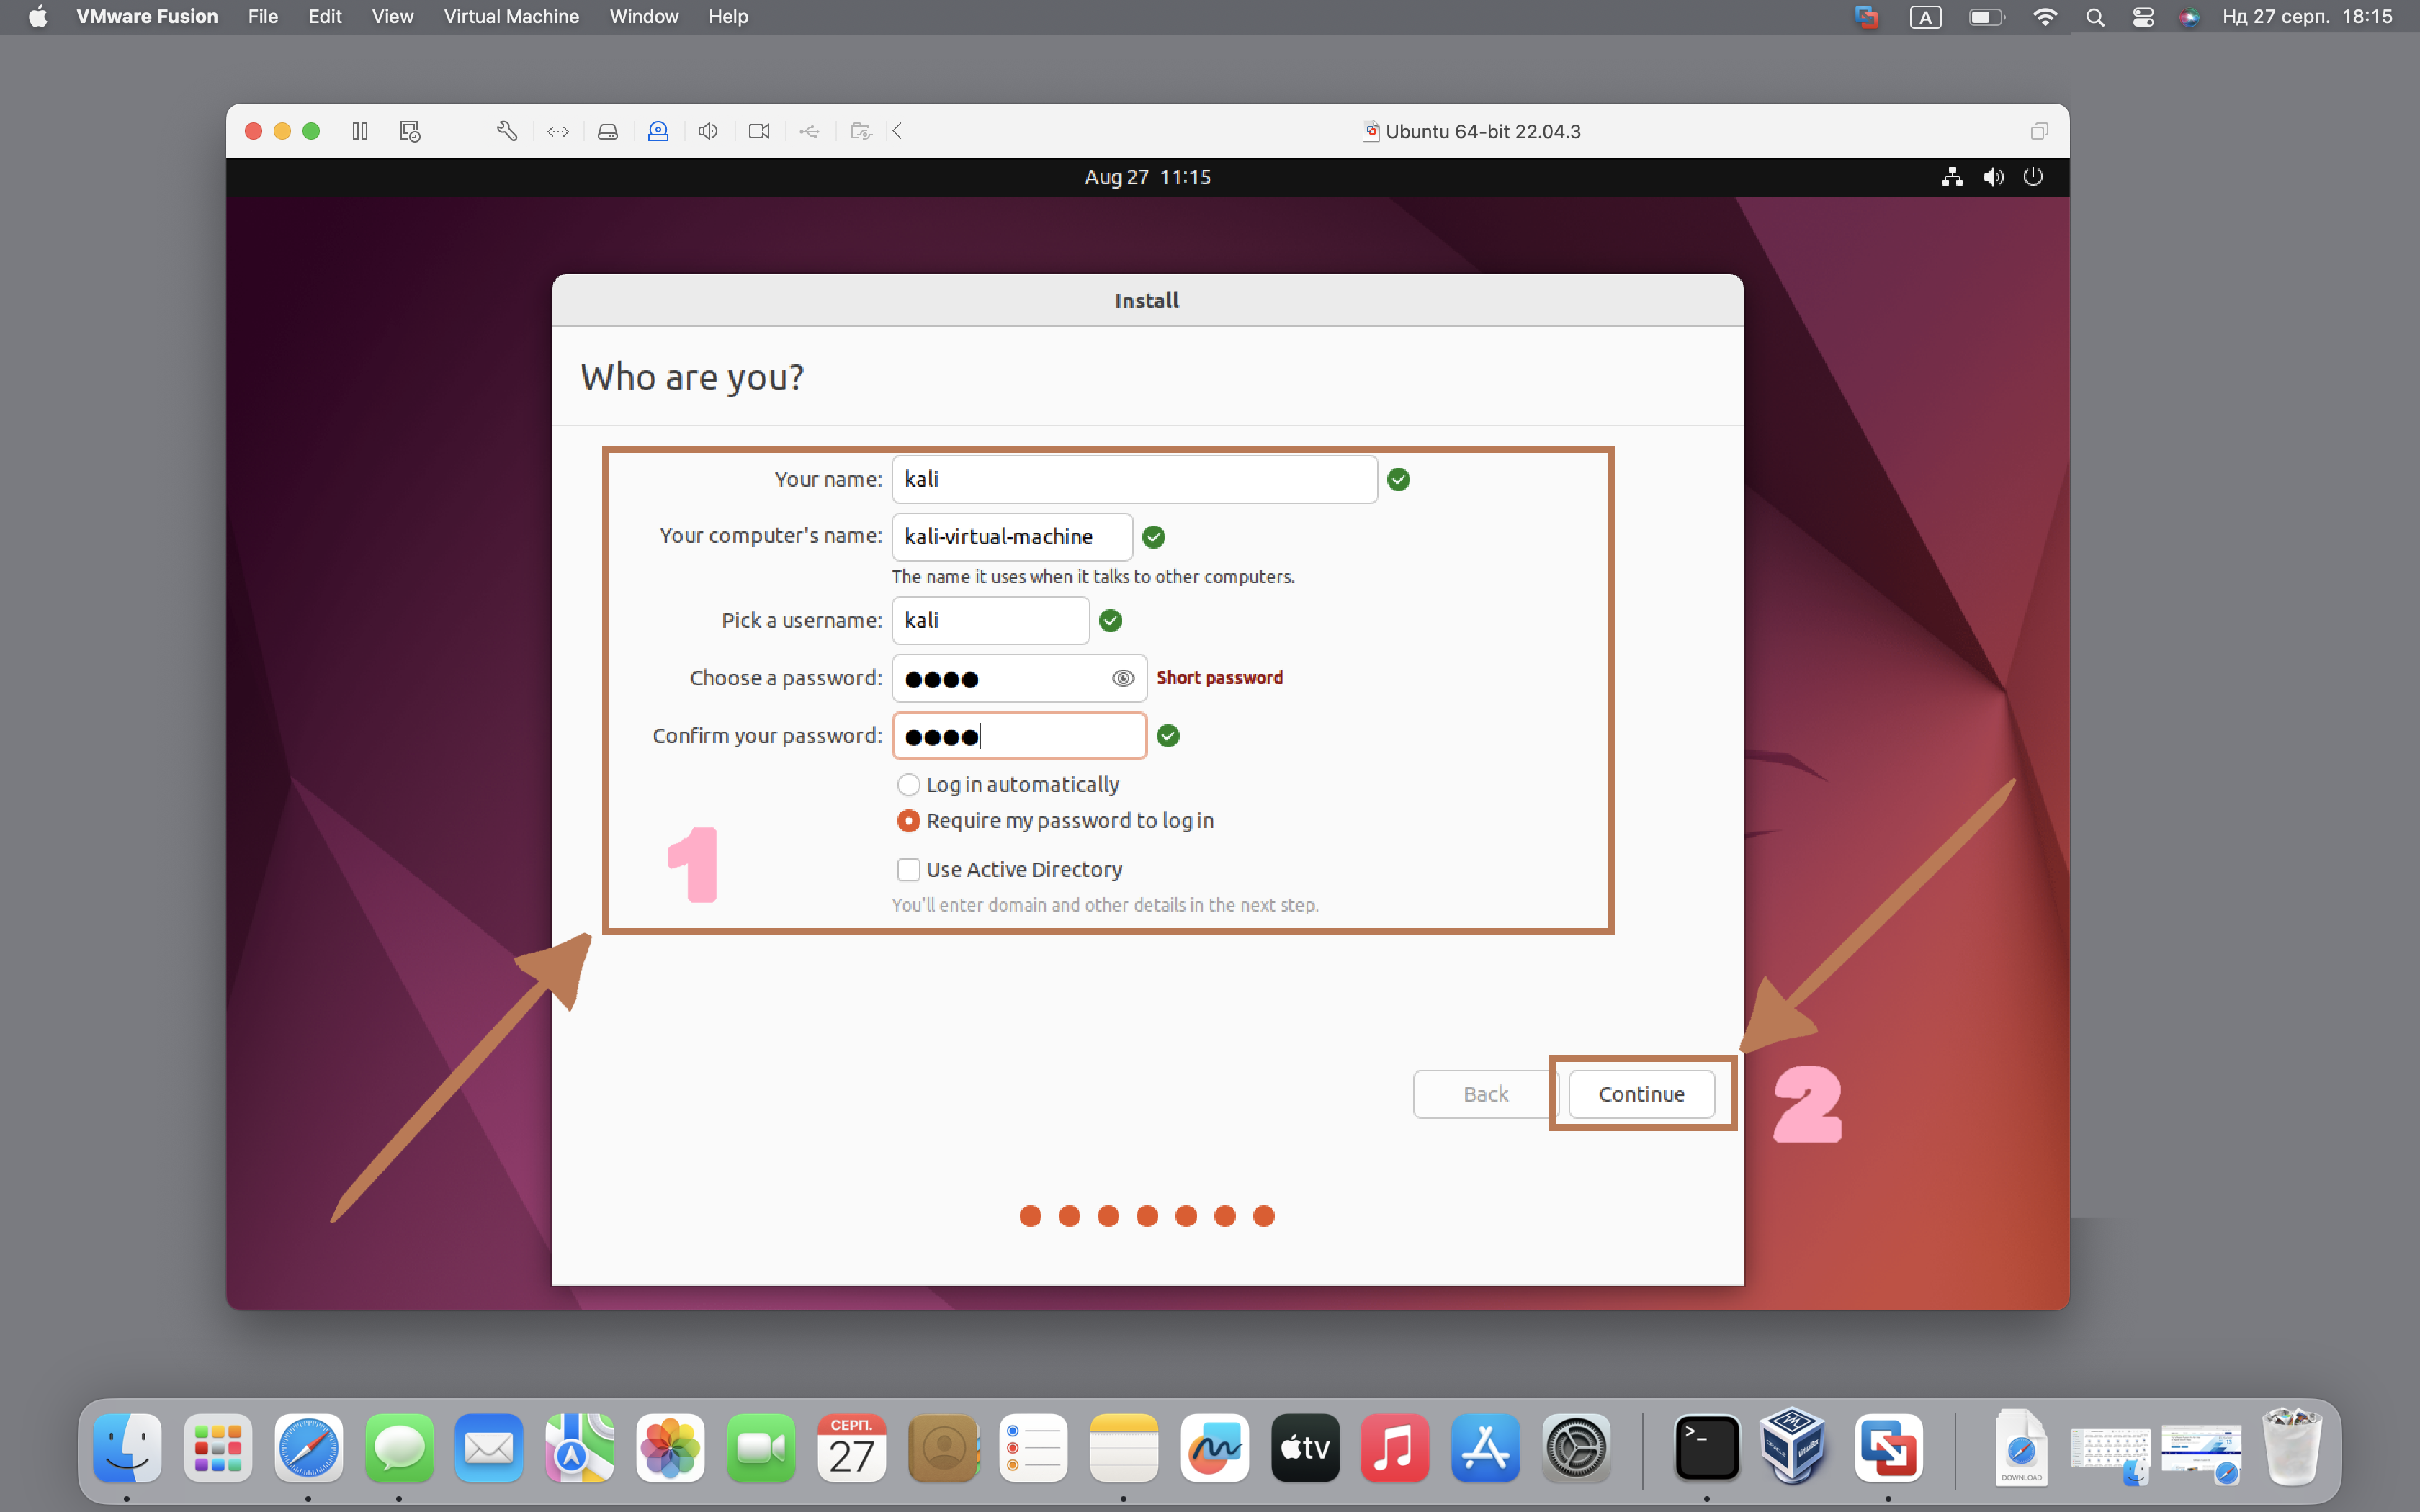
Task: Open Spotlight search in menu bar
Action: pos(2095,17)
